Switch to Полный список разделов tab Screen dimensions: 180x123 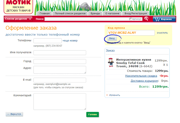pyautogui.click(x=70, y=13)
